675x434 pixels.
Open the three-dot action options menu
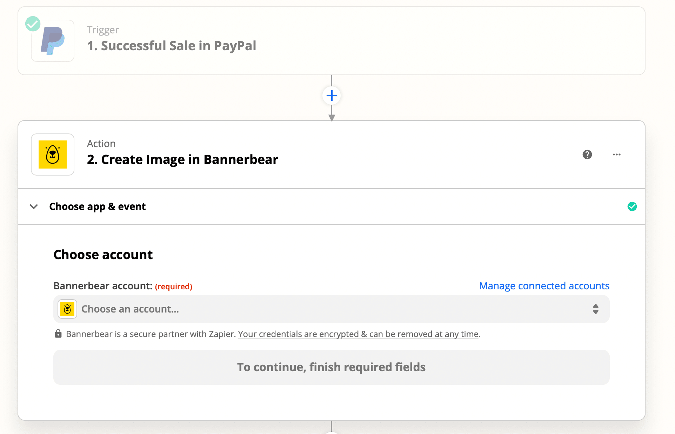pyautogui.click(x=616, y=154)
